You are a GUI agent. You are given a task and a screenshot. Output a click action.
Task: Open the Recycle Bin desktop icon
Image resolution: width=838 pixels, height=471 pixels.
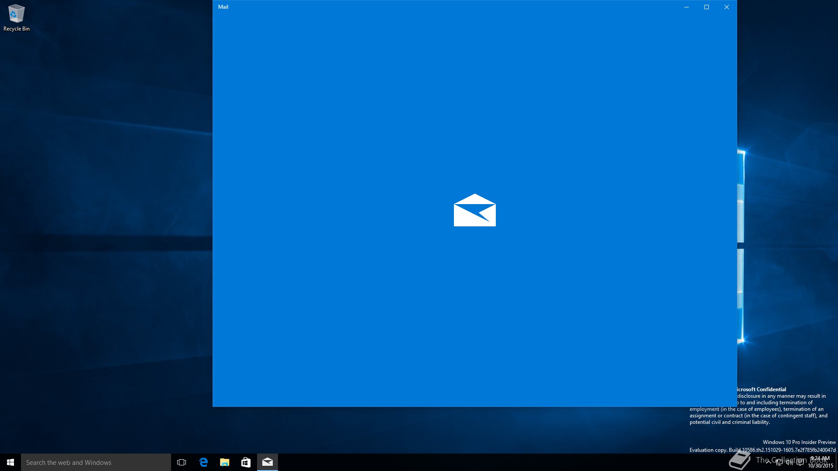(16, 17)
